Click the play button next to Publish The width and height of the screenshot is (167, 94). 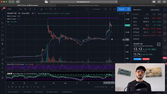click(129, 9)
